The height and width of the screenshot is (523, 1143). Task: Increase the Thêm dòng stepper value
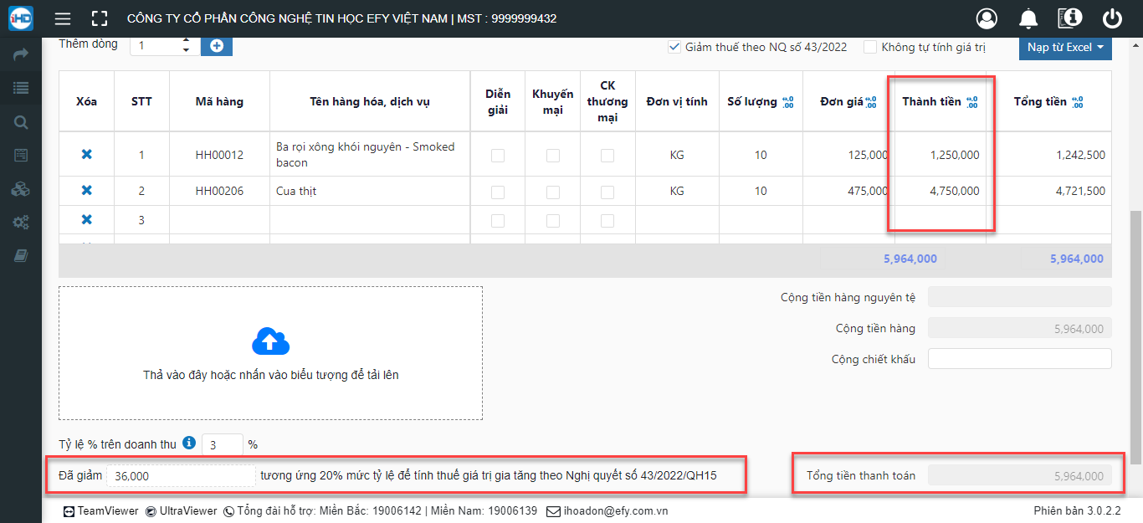click(186, 40)
